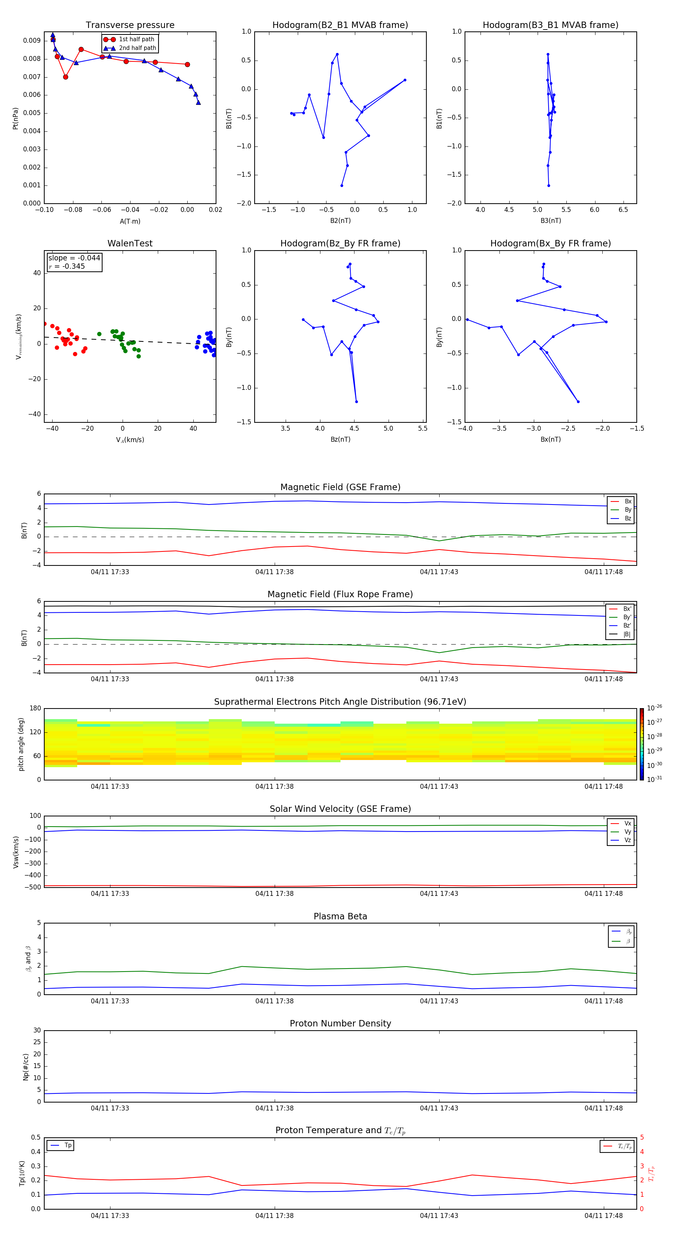Viewport: 681px width, 1249px height.
Task: Click the "B2(nT)" x-axis label
Action: tap(340, 221)
